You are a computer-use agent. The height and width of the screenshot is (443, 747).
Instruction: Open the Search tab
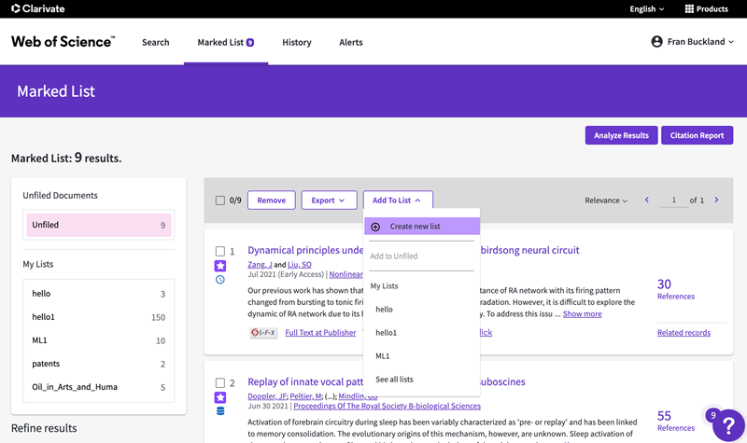click(x=155, y=42)
